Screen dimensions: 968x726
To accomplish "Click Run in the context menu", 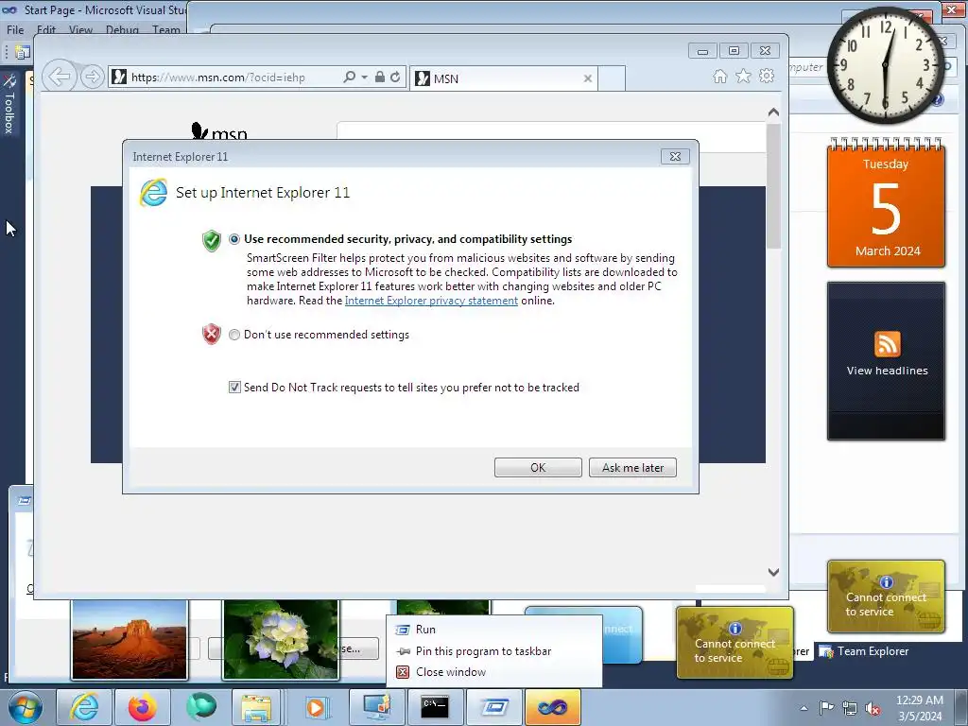I will pos(493,629).
